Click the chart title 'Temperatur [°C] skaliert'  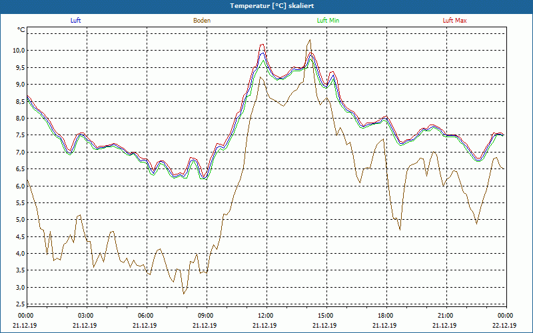(x=272, y=6)
